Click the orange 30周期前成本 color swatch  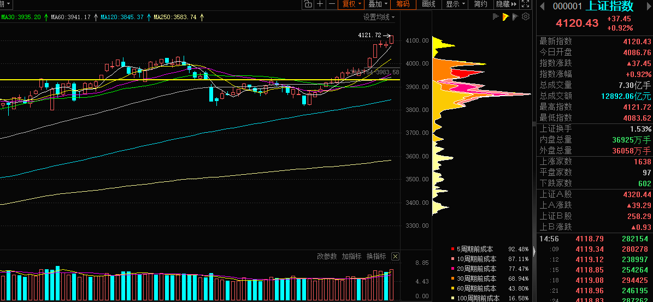(x=452, y=279)
